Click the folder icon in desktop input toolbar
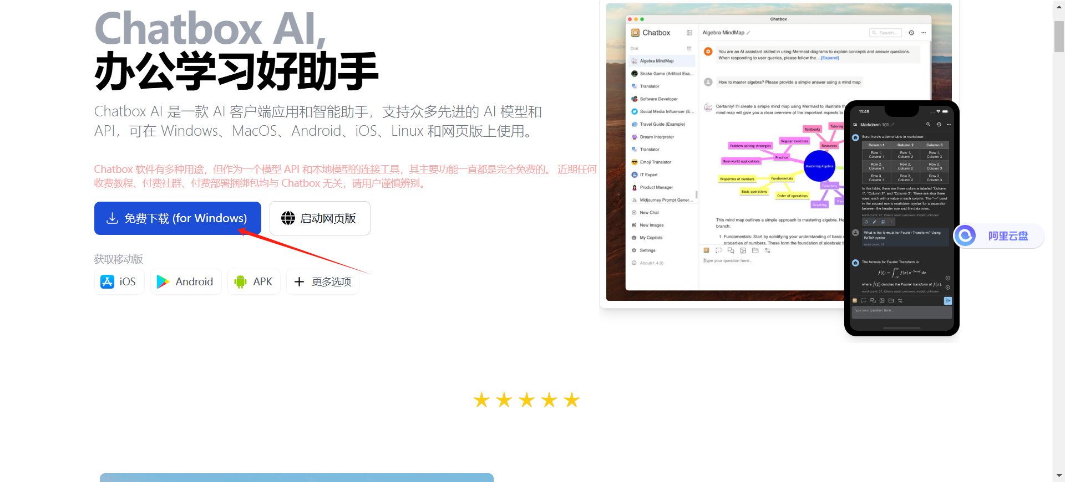The image size is (1065, 482). coord(755,251)
